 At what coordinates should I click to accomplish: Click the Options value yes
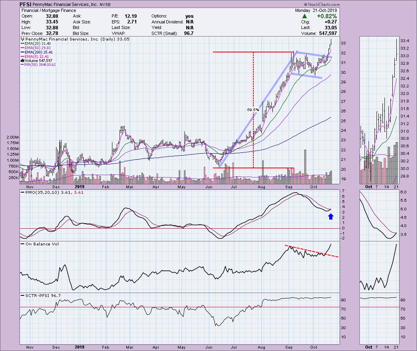click(x=189, y=16)
